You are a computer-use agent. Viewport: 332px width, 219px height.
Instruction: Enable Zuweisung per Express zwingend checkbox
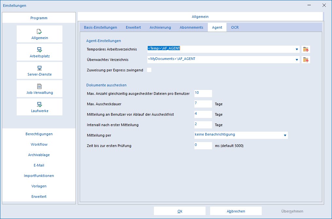[149, 70]
